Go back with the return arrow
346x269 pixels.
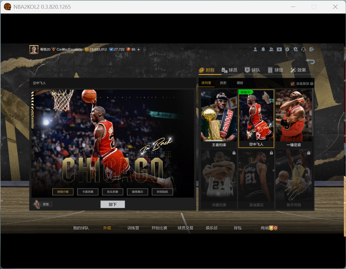310,61
